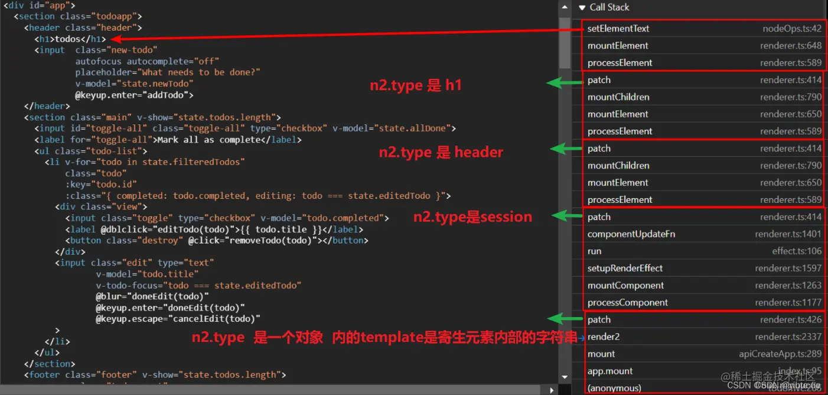Viewport: 828px width, 395px height.
Task: Click the code line div id="app"
Action: [40, 5]
